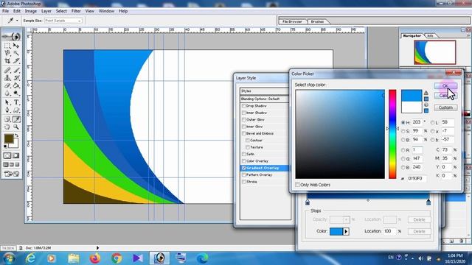Select the Magic Wand tool
Image resolution: width=472 pixels, height=265 pixels.
pos(16,53)
